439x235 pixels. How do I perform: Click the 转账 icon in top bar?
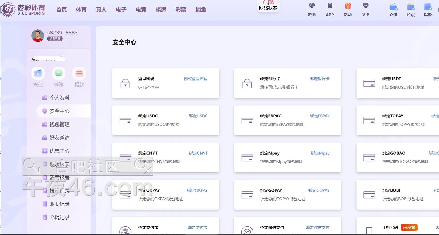pos(410,7)
